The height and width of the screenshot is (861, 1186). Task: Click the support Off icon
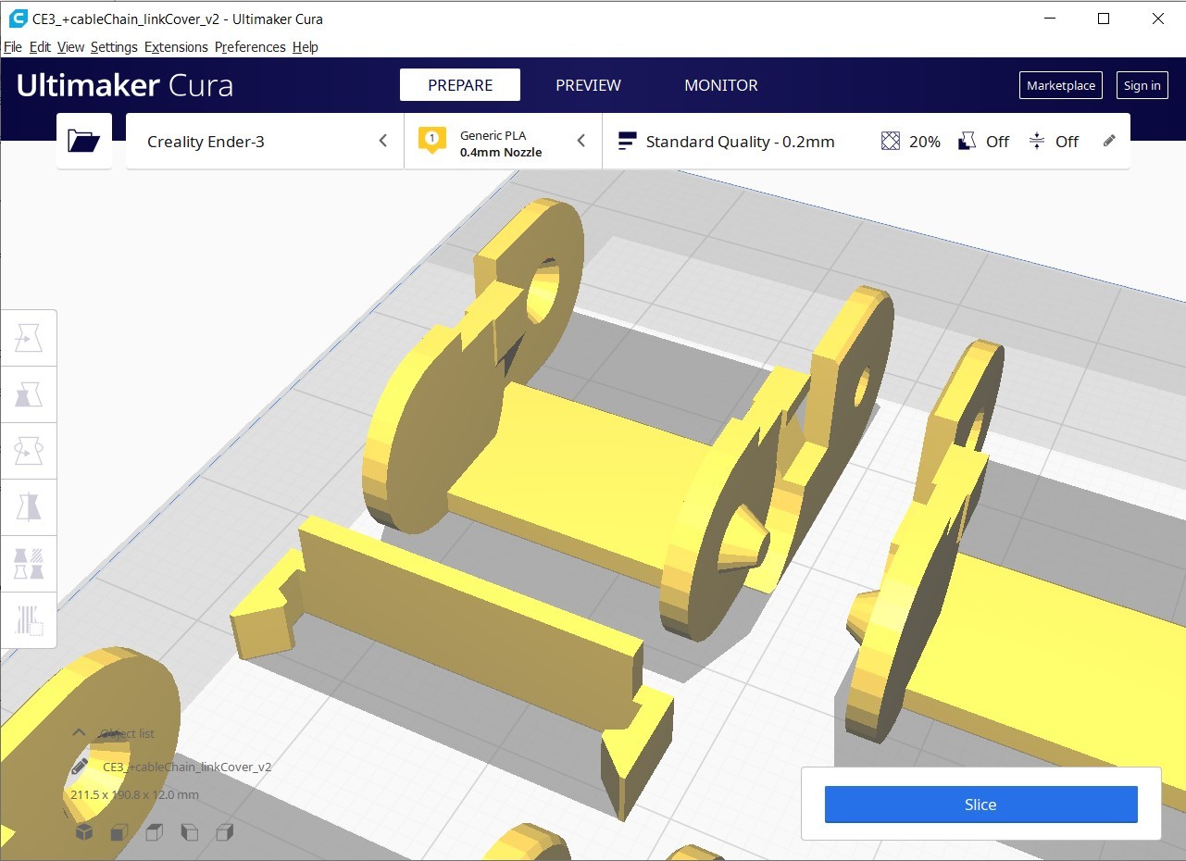(x=967, y=141)
